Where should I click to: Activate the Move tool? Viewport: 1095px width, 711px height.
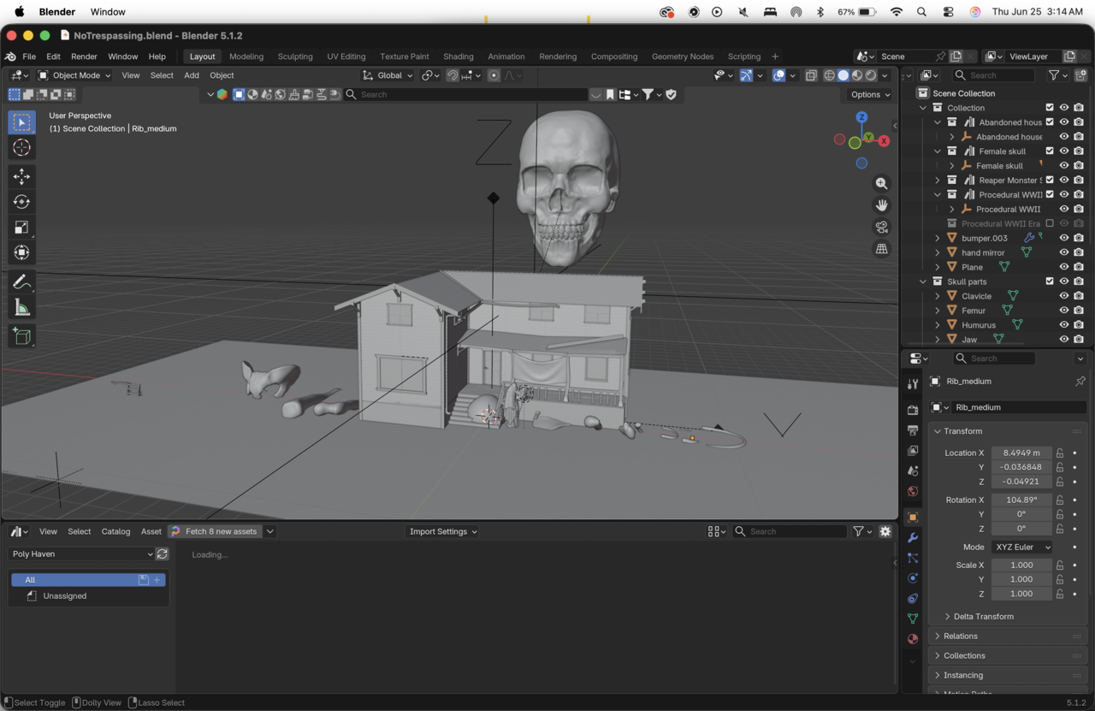[22, 176]
